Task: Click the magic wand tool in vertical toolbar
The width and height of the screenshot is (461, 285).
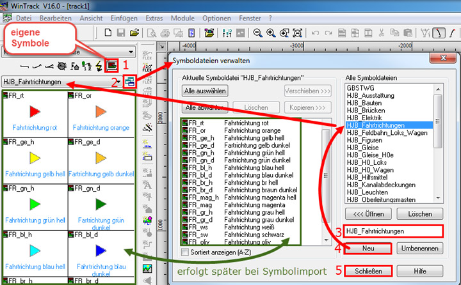Action: [147, 127]
